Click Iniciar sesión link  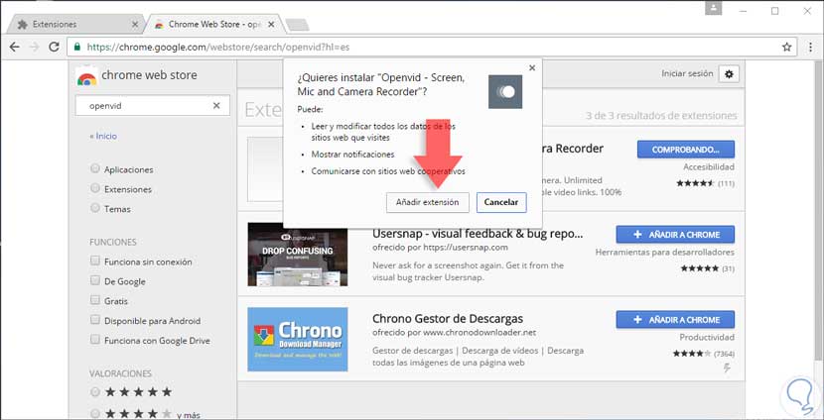pyautogui.click(x=687, y=73)
